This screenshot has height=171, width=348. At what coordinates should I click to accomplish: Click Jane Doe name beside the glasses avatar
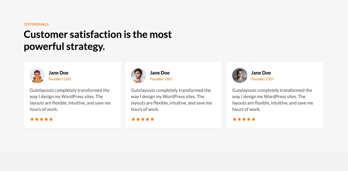59,73
